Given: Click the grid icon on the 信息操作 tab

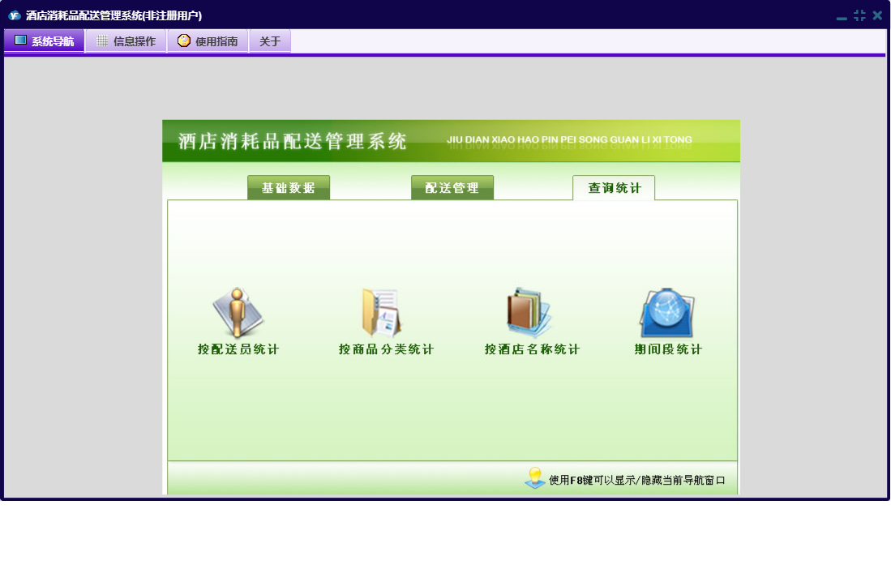Looking at the screenshot, I should point(101,41).
